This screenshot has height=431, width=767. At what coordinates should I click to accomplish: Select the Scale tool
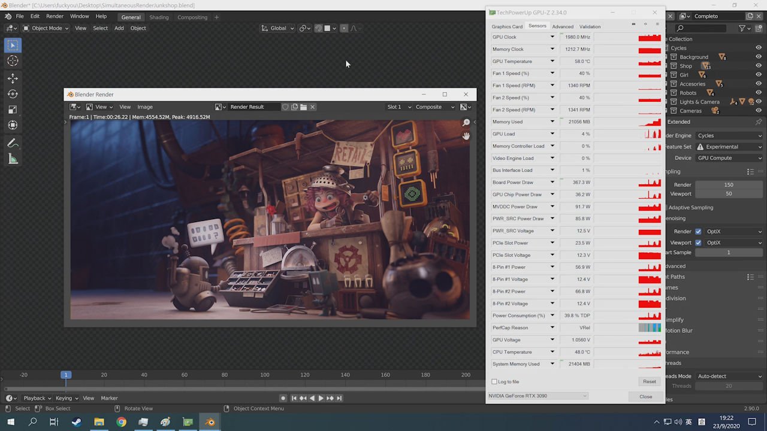coord(13,110)
